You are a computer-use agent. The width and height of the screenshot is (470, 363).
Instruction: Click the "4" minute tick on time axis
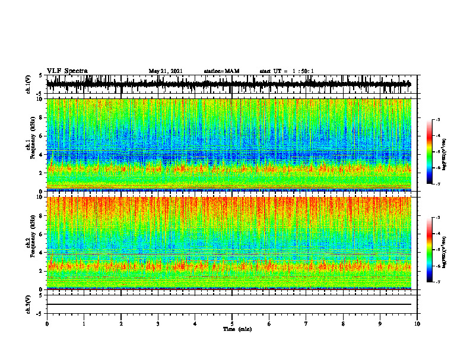pos(195,324)
